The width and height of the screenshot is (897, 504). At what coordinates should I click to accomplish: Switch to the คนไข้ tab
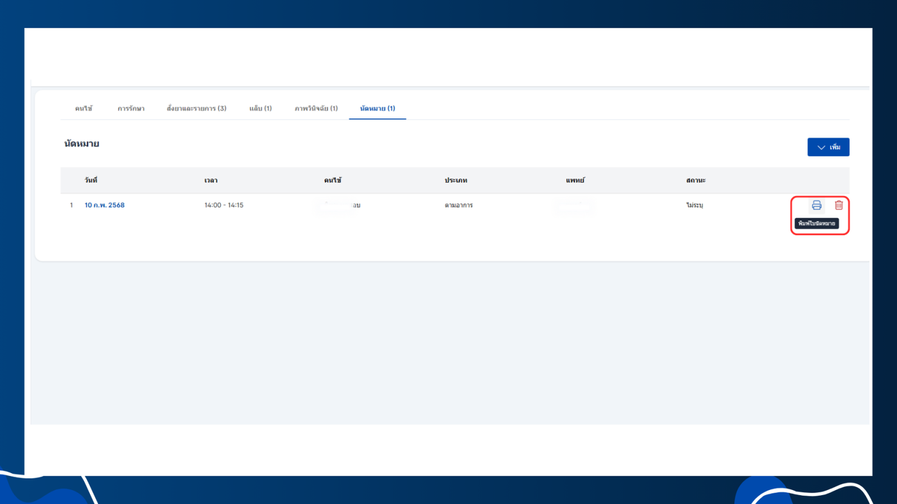(x=83, y=109)
